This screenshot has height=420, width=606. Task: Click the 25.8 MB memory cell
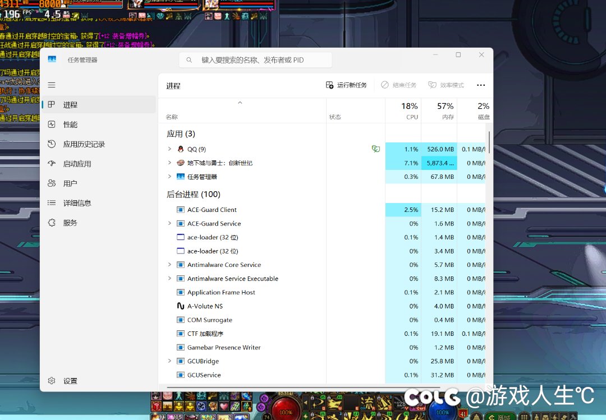439,361
